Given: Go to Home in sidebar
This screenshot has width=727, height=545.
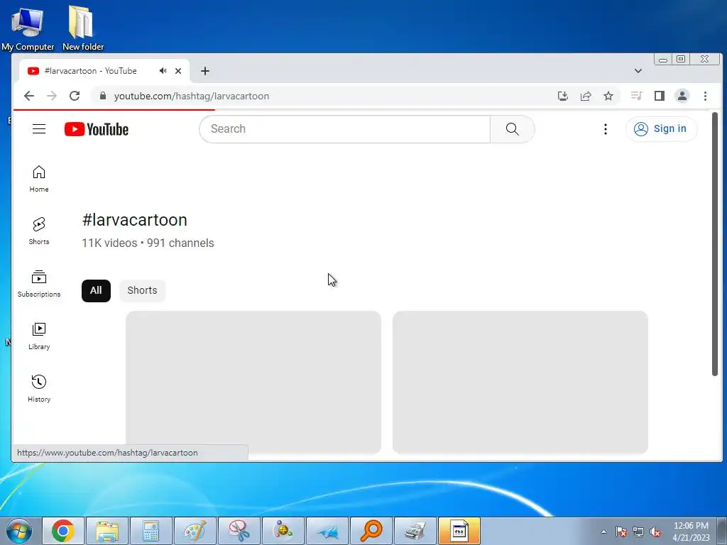Looking at the screenshot, I should point(39,179).
